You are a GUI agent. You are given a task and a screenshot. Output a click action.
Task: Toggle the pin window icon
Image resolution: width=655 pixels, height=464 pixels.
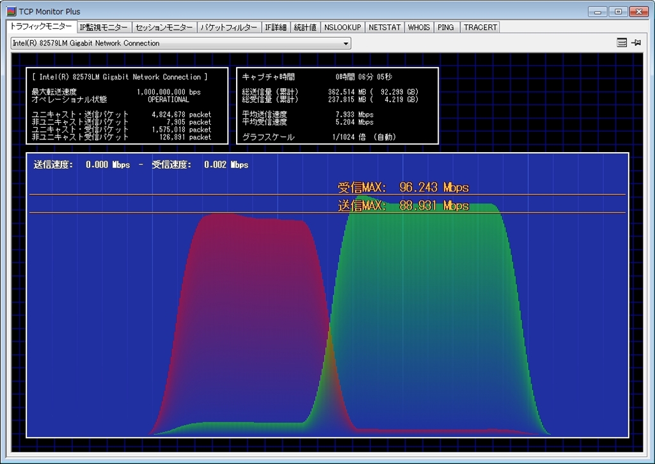(x=636, y=43)
